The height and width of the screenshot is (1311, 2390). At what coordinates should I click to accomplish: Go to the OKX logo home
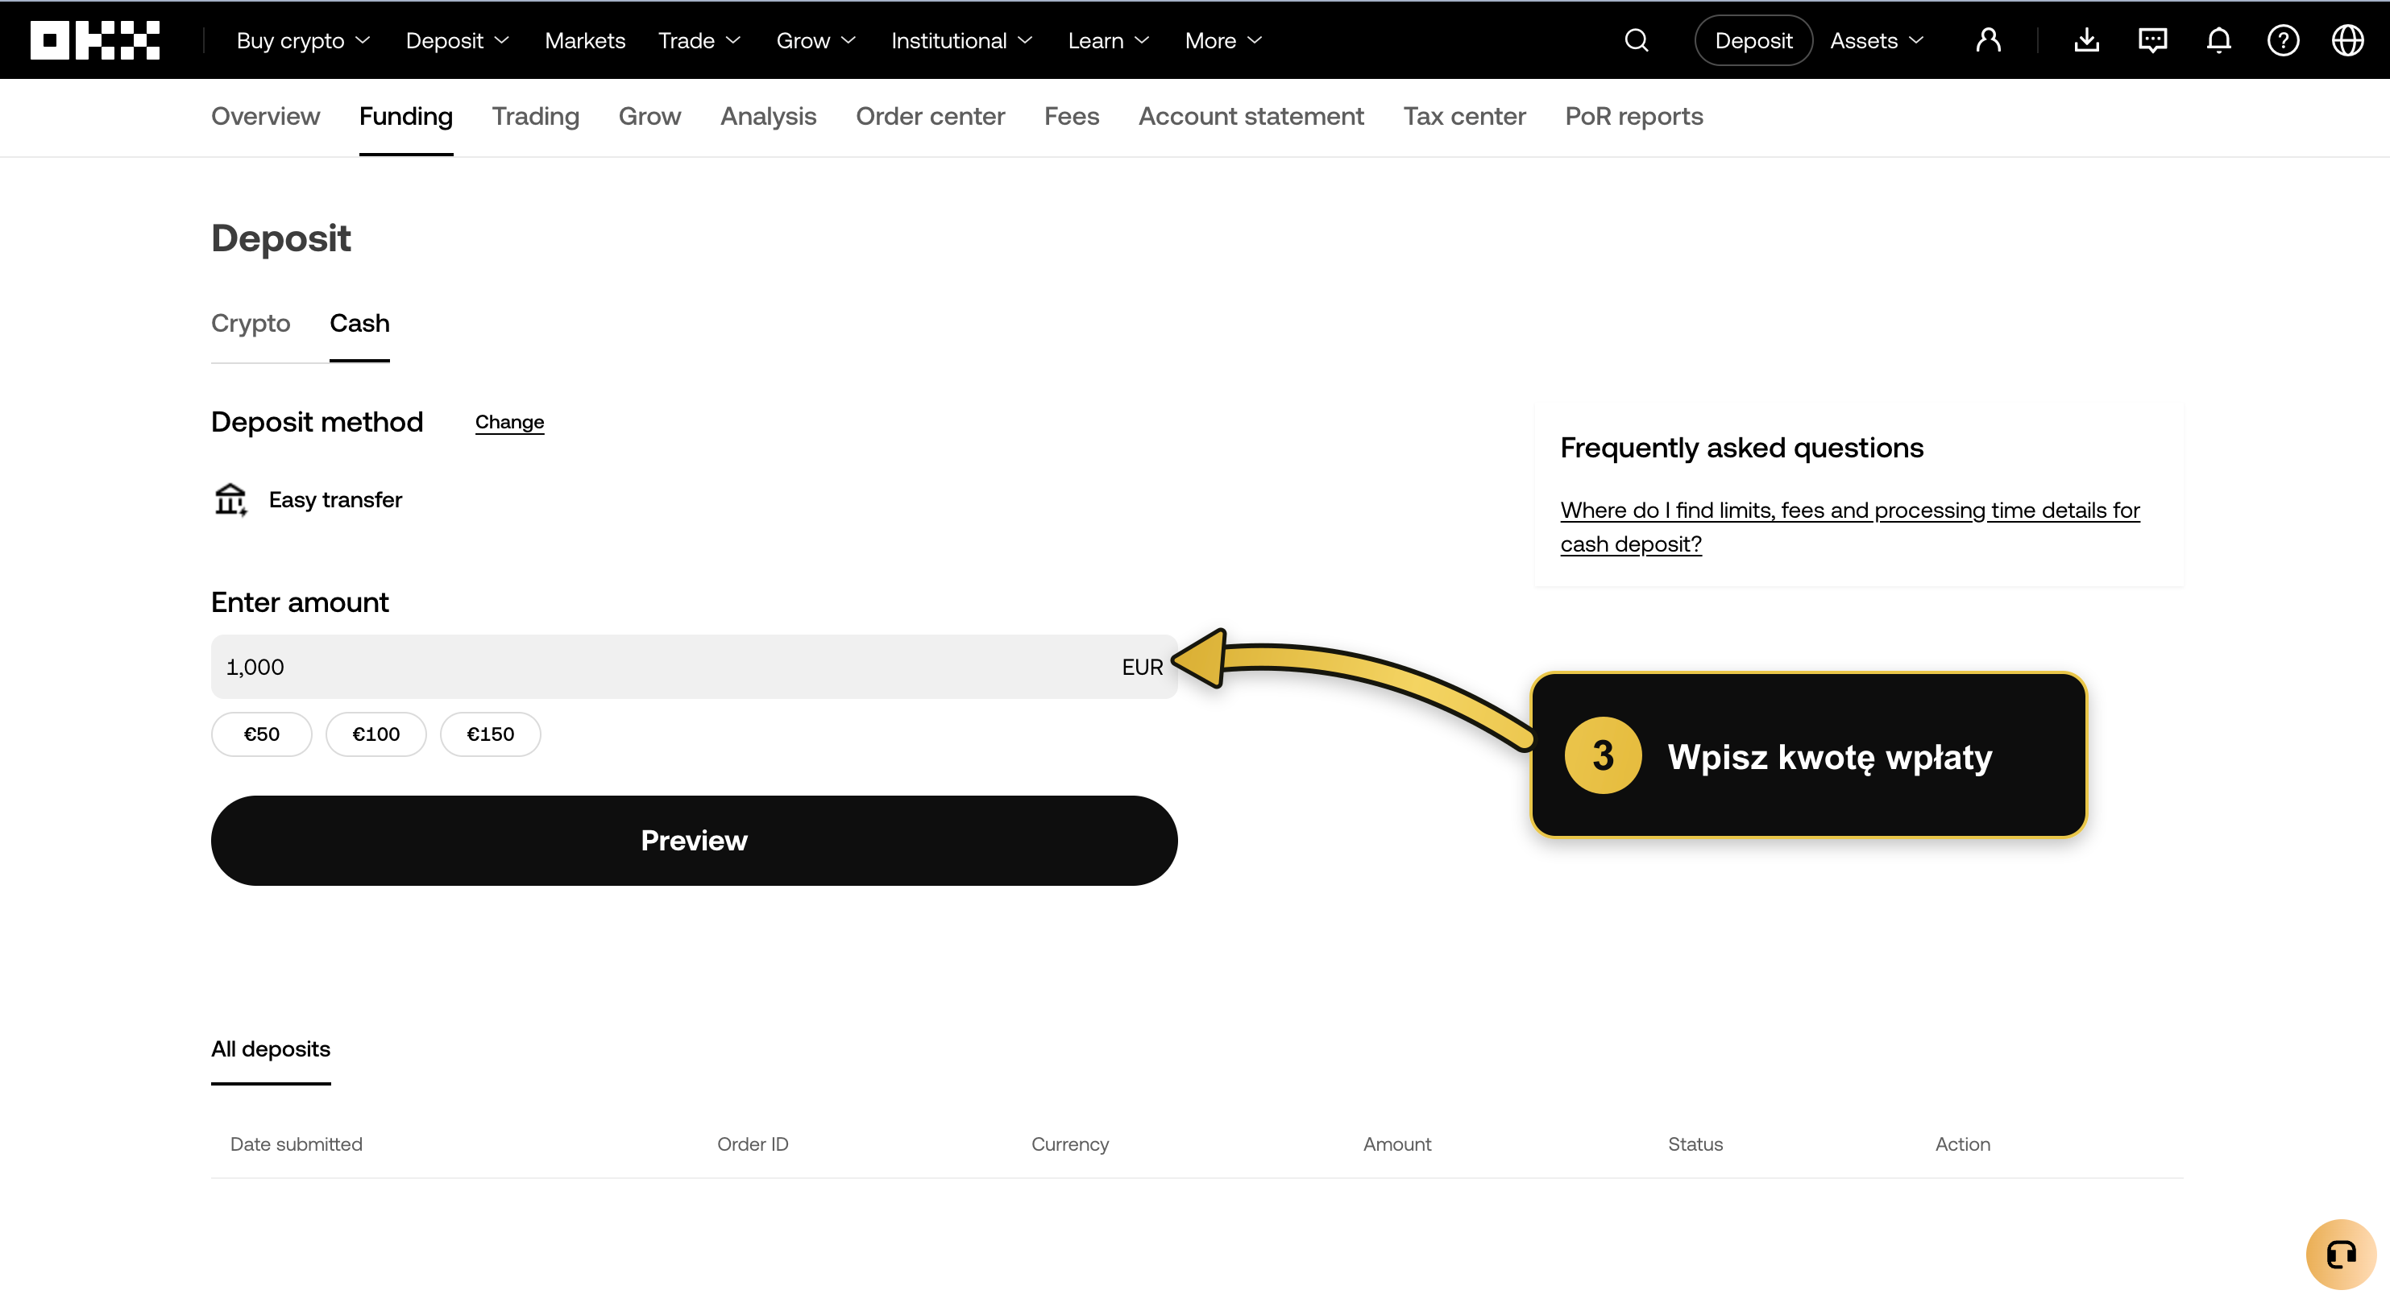point(94,40)
